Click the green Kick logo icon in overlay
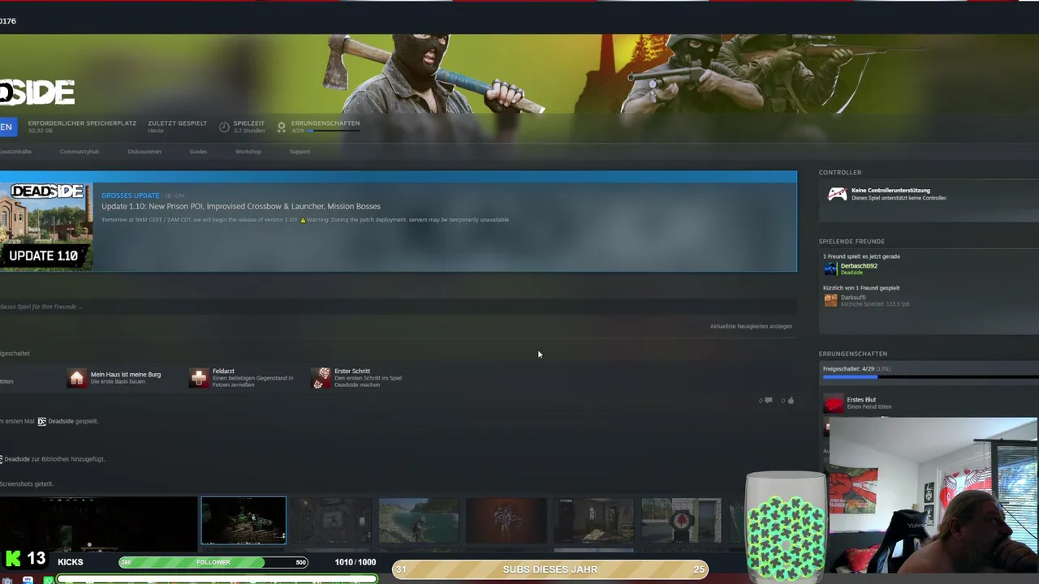The width and height of the screenshot is (1039, 584). (13, 558)
